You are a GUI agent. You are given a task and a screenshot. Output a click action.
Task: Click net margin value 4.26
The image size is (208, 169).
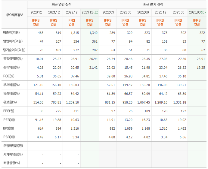point(40,68)
